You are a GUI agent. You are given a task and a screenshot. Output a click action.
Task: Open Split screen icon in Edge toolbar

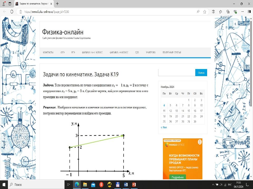click(x=213, y=12)
